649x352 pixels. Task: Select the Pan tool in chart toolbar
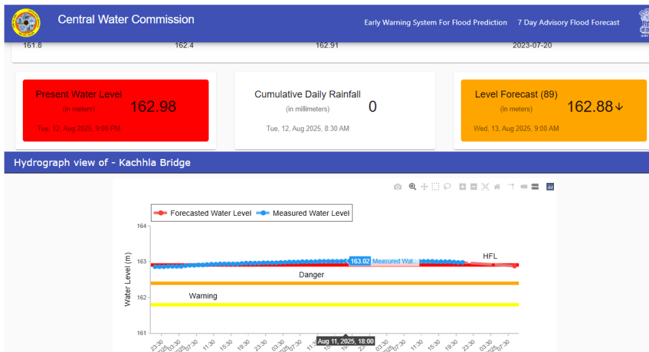(424, 187)
